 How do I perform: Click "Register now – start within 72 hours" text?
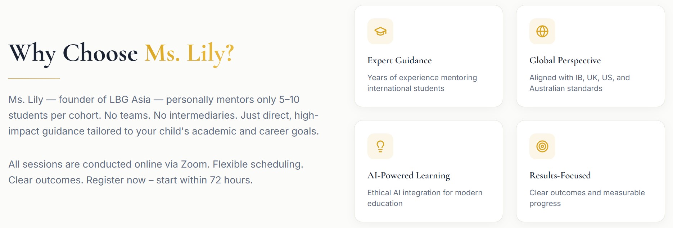169,180
